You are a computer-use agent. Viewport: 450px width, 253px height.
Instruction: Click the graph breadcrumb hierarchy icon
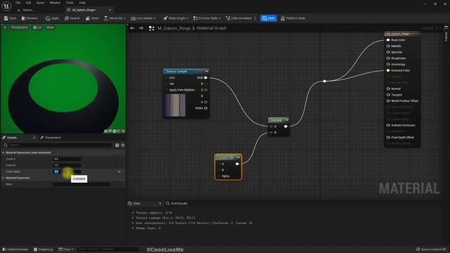pyautogui.click(x=152, y=28)
